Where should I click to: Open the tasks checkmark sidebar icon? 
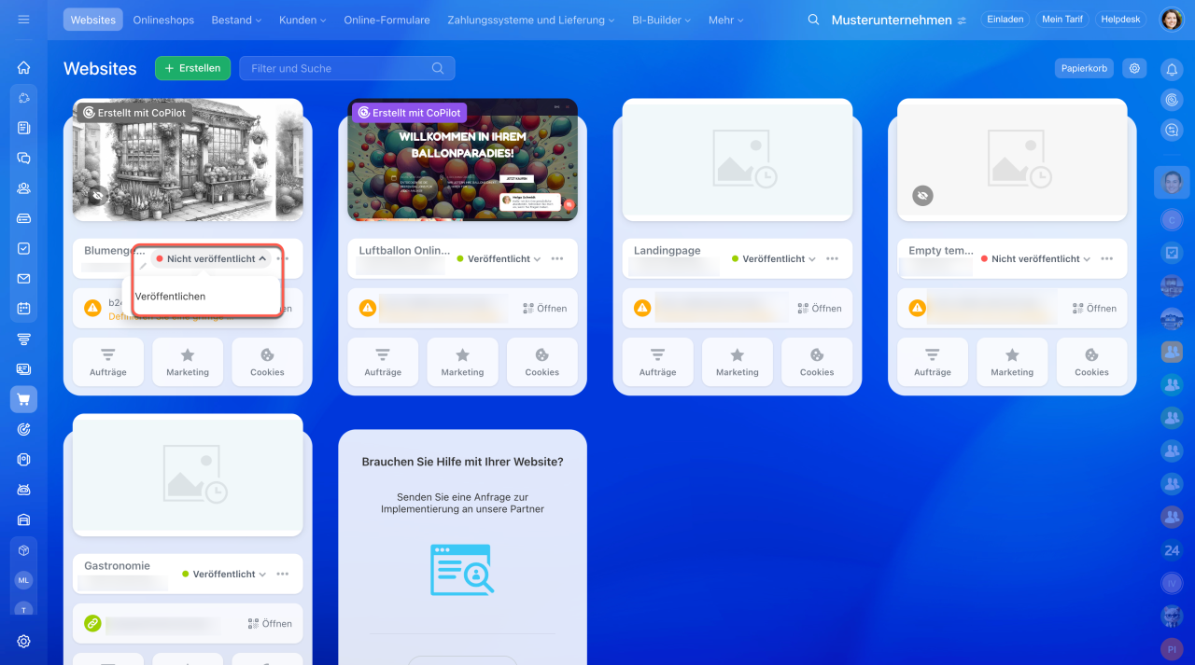pos(23,249)
